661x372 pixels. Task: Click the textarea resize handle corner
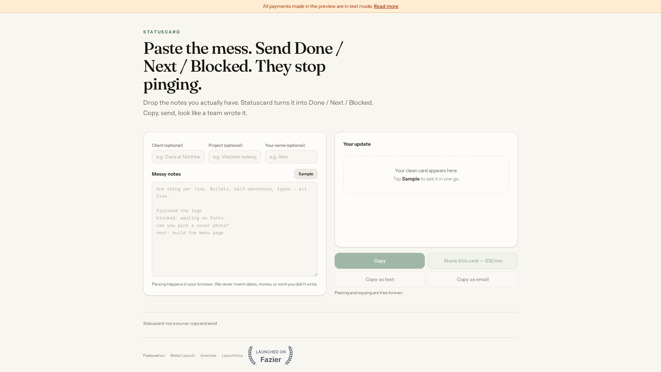[316, 275]
